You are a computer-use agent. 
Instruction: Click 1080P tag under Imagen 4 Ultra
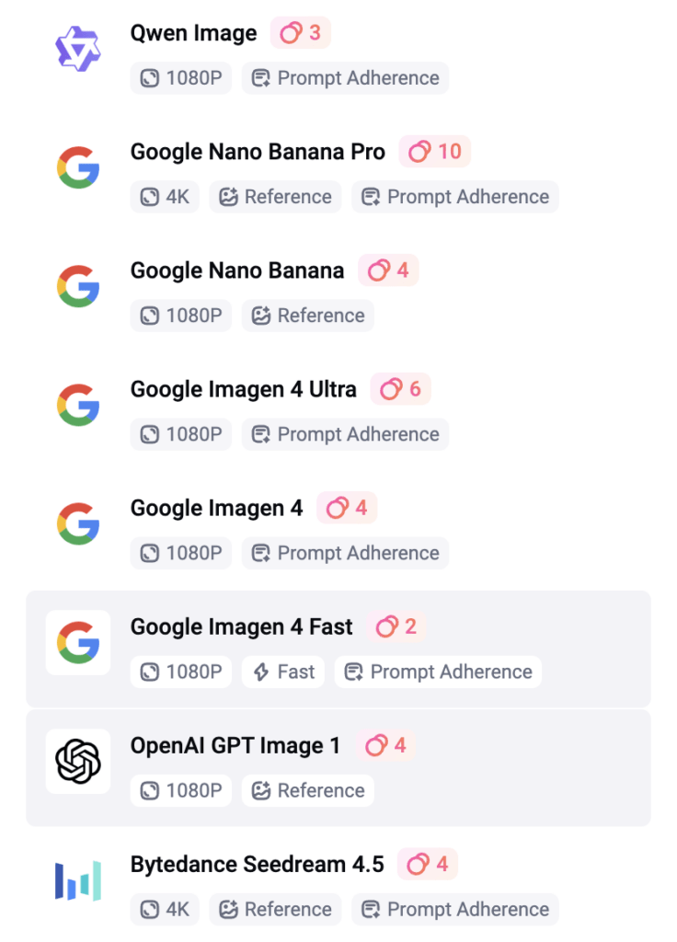pyautogui.click(x=181, y=434)
